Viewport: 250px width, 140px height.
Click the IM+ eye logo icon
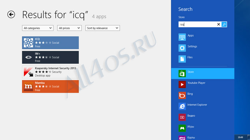pos(29,57)
